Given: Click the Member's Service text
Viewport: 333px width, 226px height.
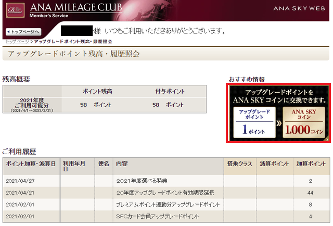Looking at the screenshot, I should (49, 16).
